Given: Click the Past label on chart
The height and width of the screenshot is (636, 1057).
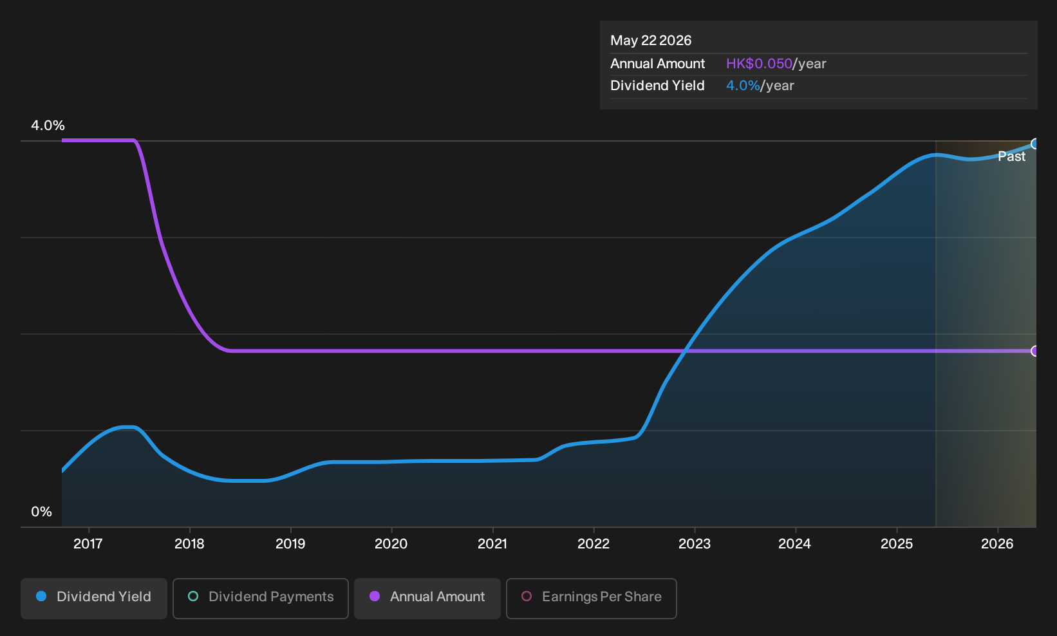Looking at the screenshot, I should [1011, 156].
